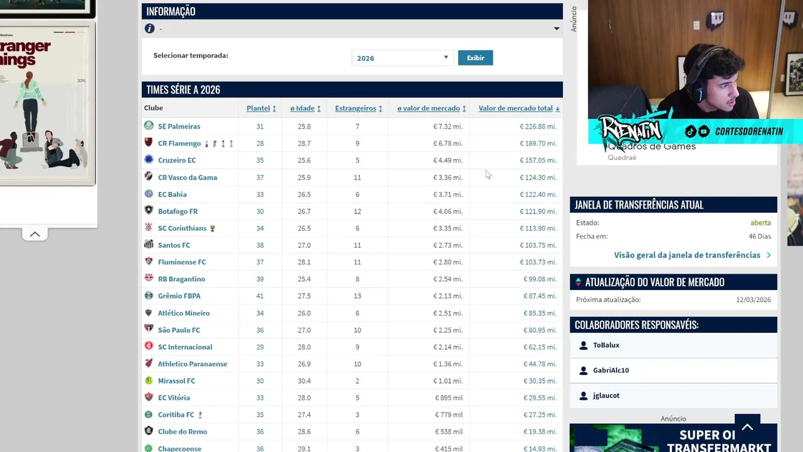Image resolution: width=803 pixels, height=452 pixels.
Task: Click the Athletico Paranaense crest icon
Action: pyautogui.click(x=149, y=363)
